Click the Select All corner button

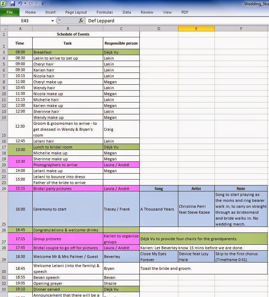coord(4,29)
